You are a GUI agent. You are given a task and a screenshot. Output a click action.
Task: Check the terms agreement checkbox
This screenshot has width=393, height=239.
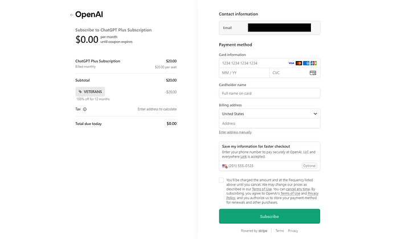tap(222, 181)
